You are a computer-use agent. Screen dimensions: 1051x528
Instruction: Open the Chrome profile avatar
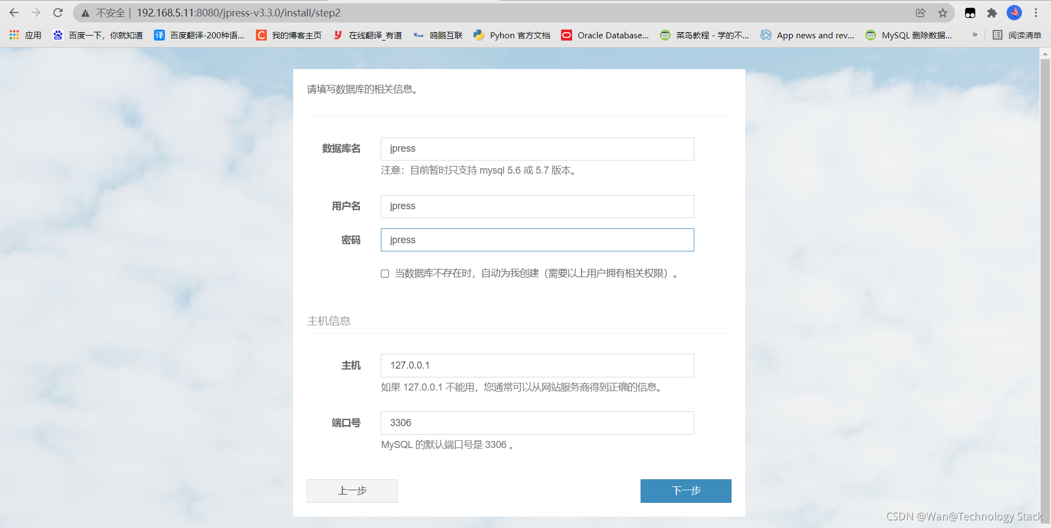point(1014,13)
